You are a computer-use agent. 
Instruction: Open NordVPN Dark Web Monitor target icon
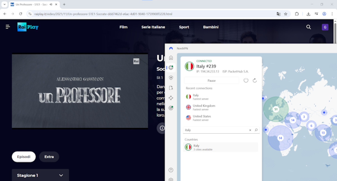(x=171, y=108)
